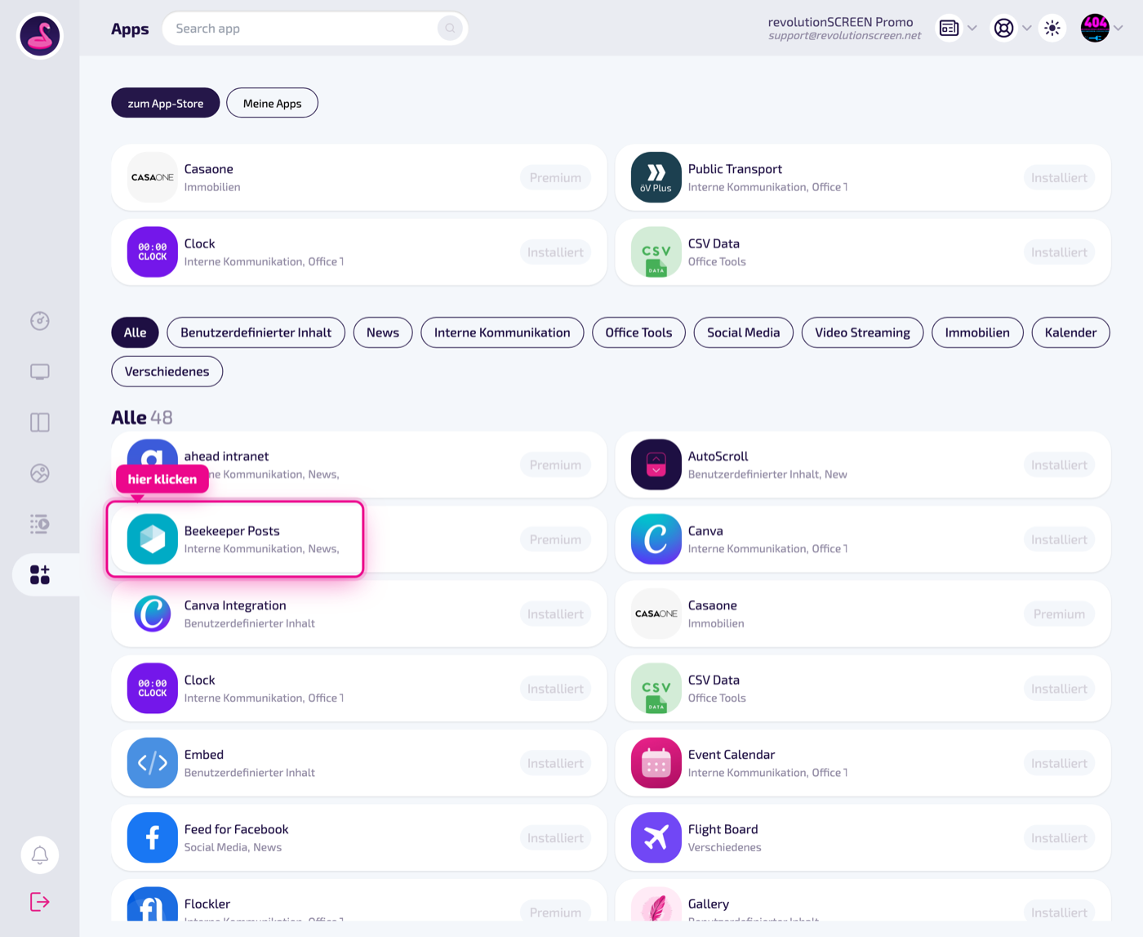
Task: Open the layout panels icon in sidebar
Action: click(39, 422)
